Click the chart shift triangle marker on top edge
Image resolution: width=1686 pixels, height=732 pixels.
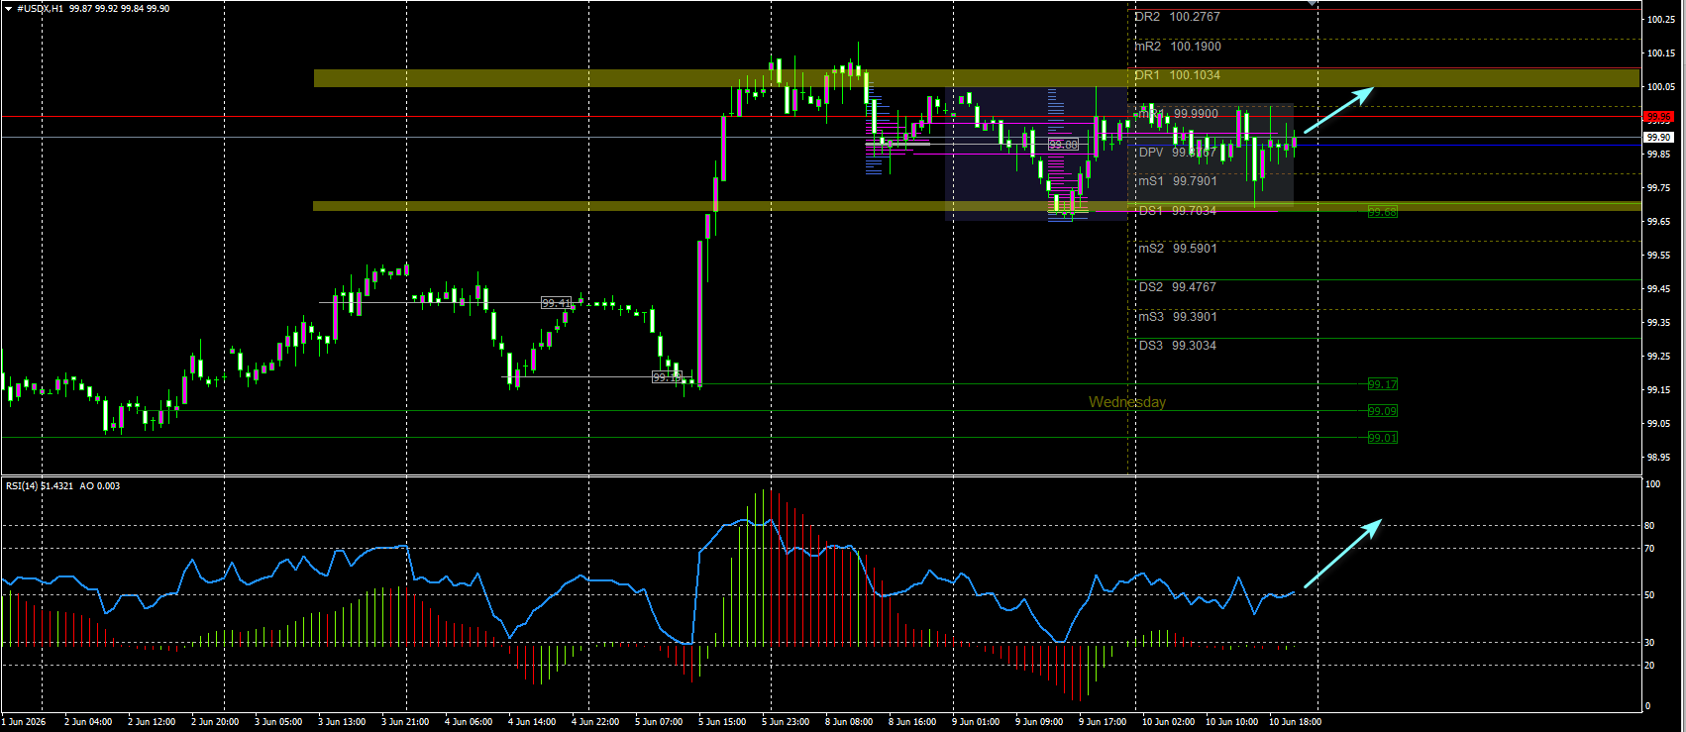click(1313, 4)
